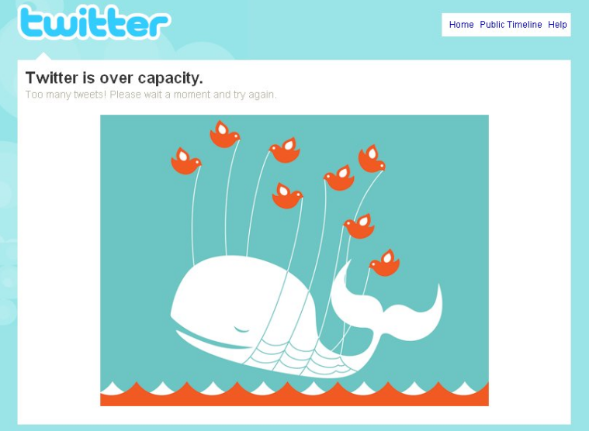Click the orange wave band at the illustration bottom

coord(294,396)
